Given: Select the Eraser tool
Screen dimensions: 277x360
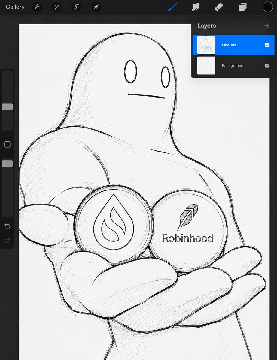Looking at the screenshot, I should (220, 7).
